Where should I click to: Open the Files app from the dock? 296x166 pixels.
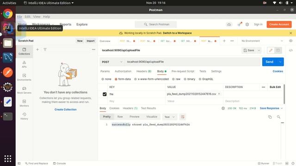point(8,43)
